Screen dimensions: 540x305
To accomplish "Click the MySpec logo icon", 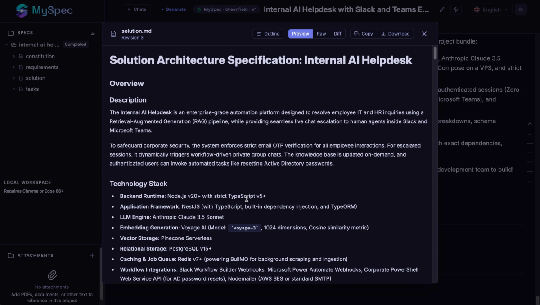I will tap(22, 10).
